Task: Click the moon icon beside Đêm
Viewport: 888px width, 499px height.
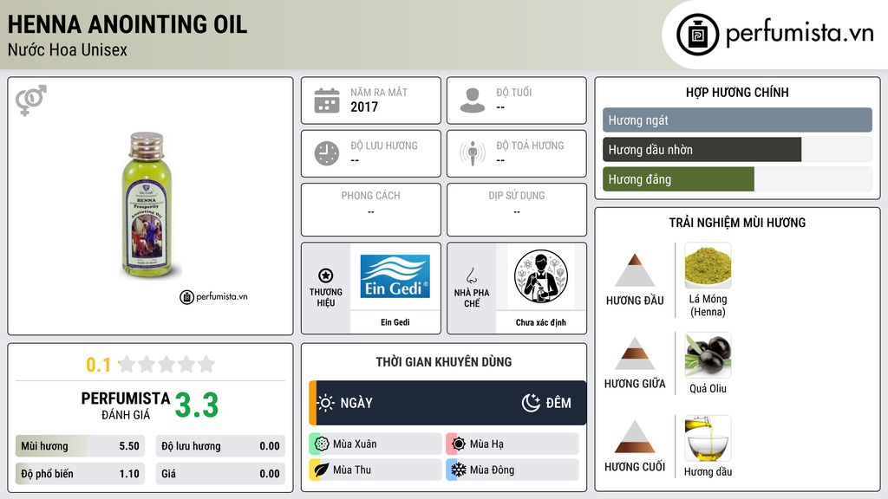Action: click(532, 403)
